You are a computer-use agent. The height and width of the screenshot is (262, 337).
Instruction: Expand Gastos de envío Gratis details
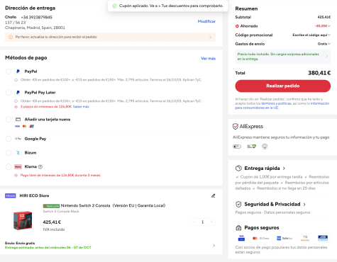[x=329, y=44]
